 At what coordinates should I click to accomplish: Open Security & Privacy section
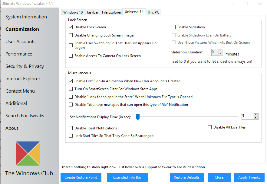pyautogui.click(x=25, y=66)
